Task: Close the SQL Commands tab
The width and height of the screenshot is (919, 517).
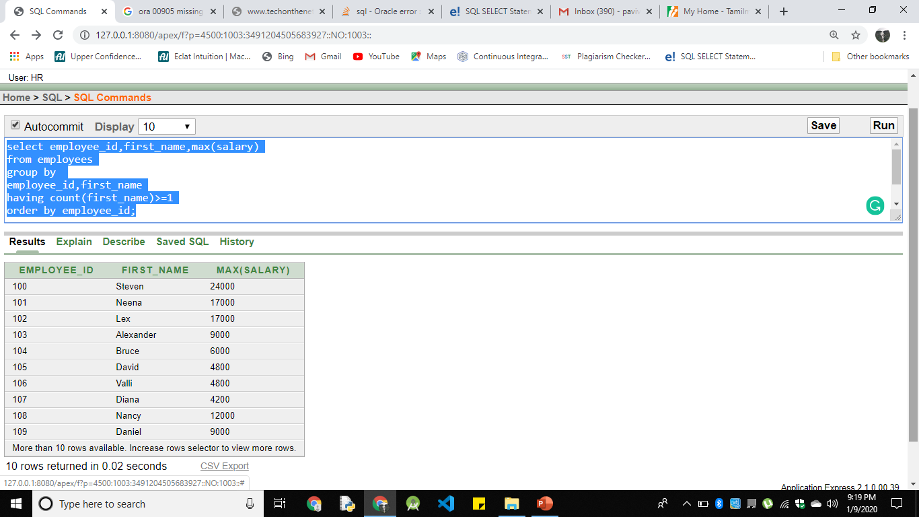Action: point(104,11)
